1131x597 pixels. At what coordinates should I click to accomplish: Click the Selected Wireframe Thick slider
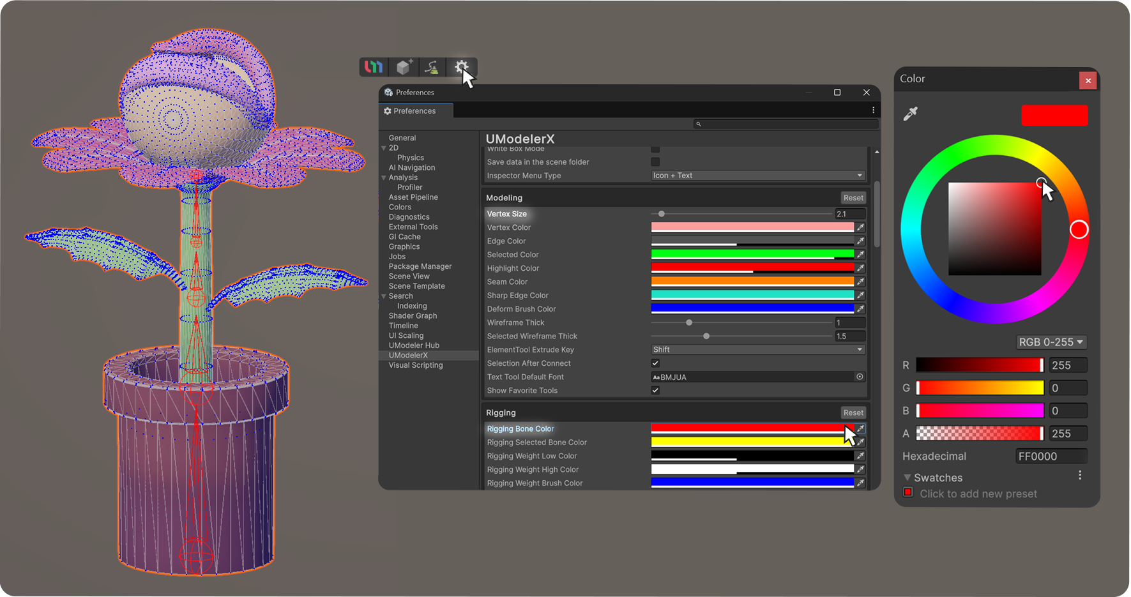(741, 336)
